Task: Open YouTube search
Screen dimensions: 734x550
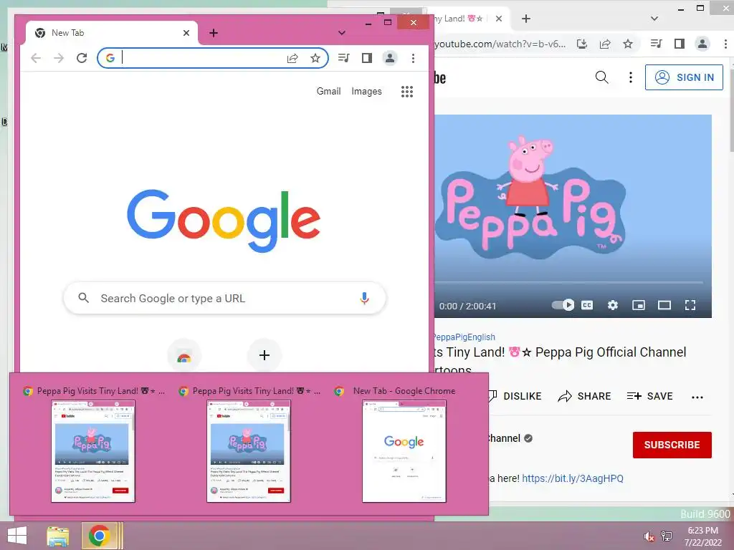Action: (602, 77)
